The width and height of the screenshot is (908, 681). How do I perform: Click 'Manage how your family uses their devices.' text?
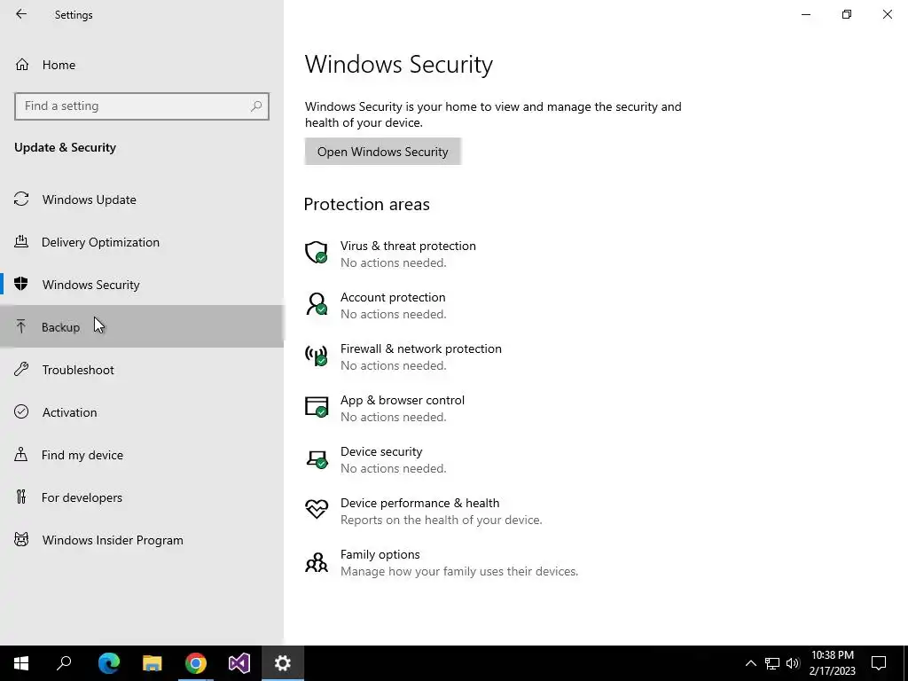tap(459, 572)
